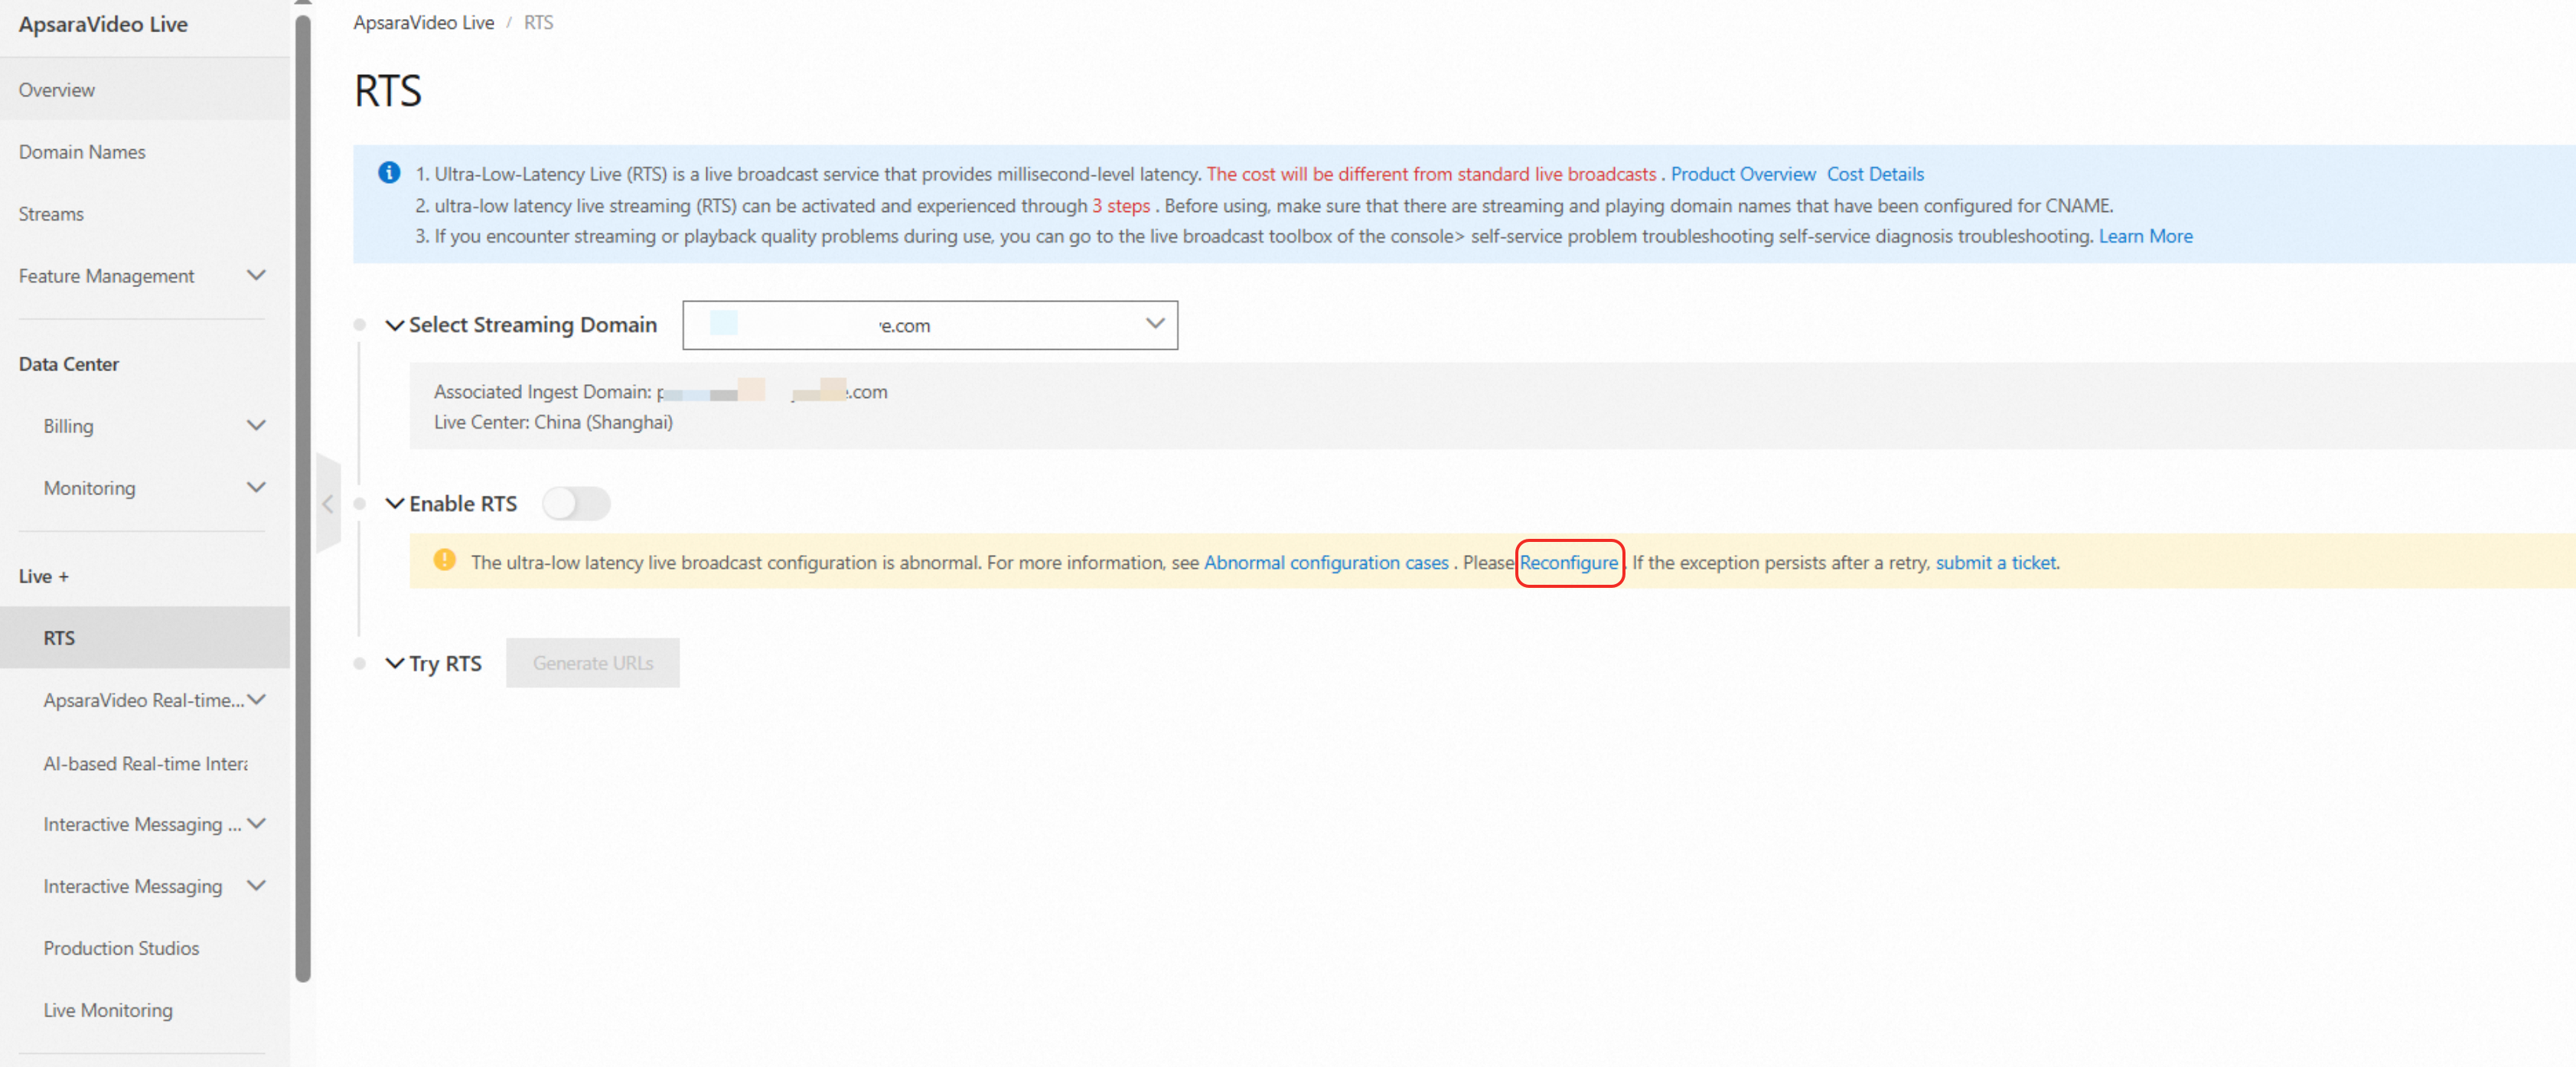Toggle the Enable RTS switch
This screenshot has width=2576, height=1067.
576,503
